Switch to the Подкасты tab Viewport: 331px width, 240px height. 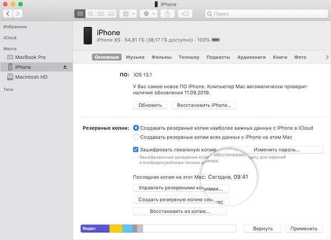click(x=218, y=57)
